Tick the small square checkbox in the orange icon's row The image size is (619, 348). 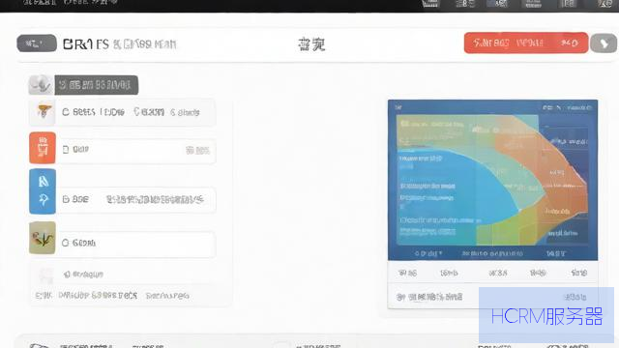66,150
